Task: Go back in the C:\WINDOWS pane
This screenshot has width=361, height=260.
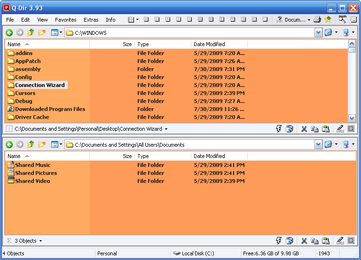Action: coord(9,33)
